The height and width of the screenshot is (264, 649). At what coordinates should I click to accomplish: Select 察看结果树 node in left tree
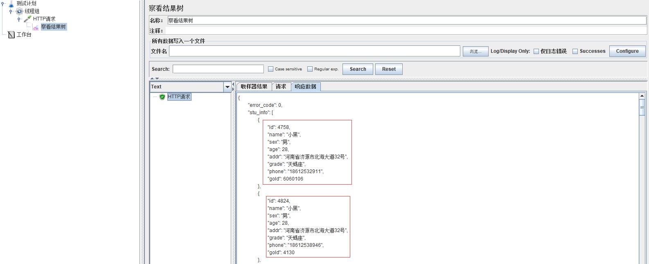tap(53, 27)
